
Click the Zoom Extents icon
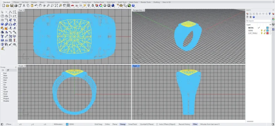[x=56, y=5]
